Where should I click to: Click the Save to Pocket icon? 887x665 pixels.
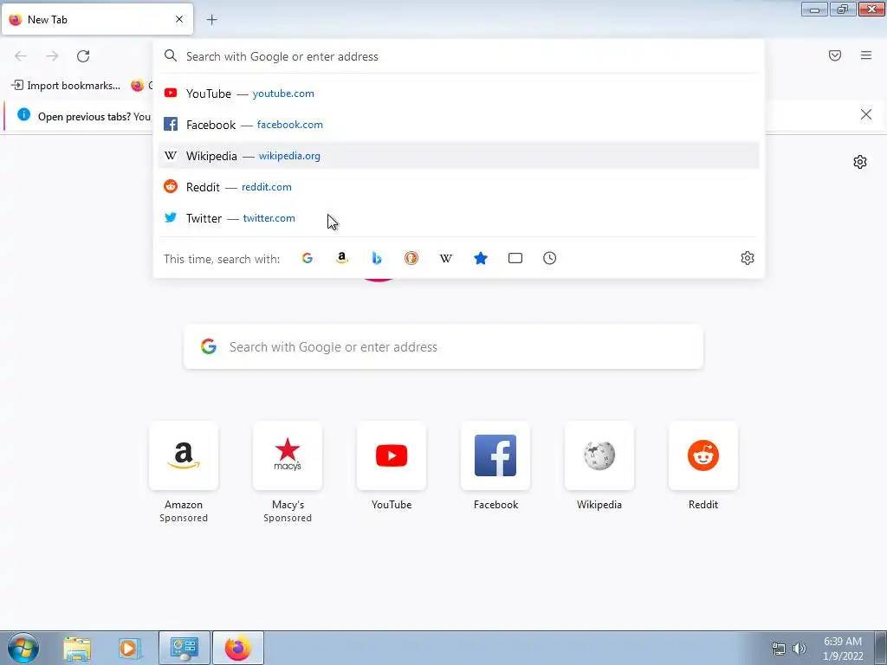(x=835, y=55)
